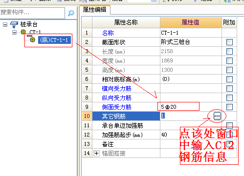
Task: Click the 侧面受力筋 property label
Action: coord(117,107)
